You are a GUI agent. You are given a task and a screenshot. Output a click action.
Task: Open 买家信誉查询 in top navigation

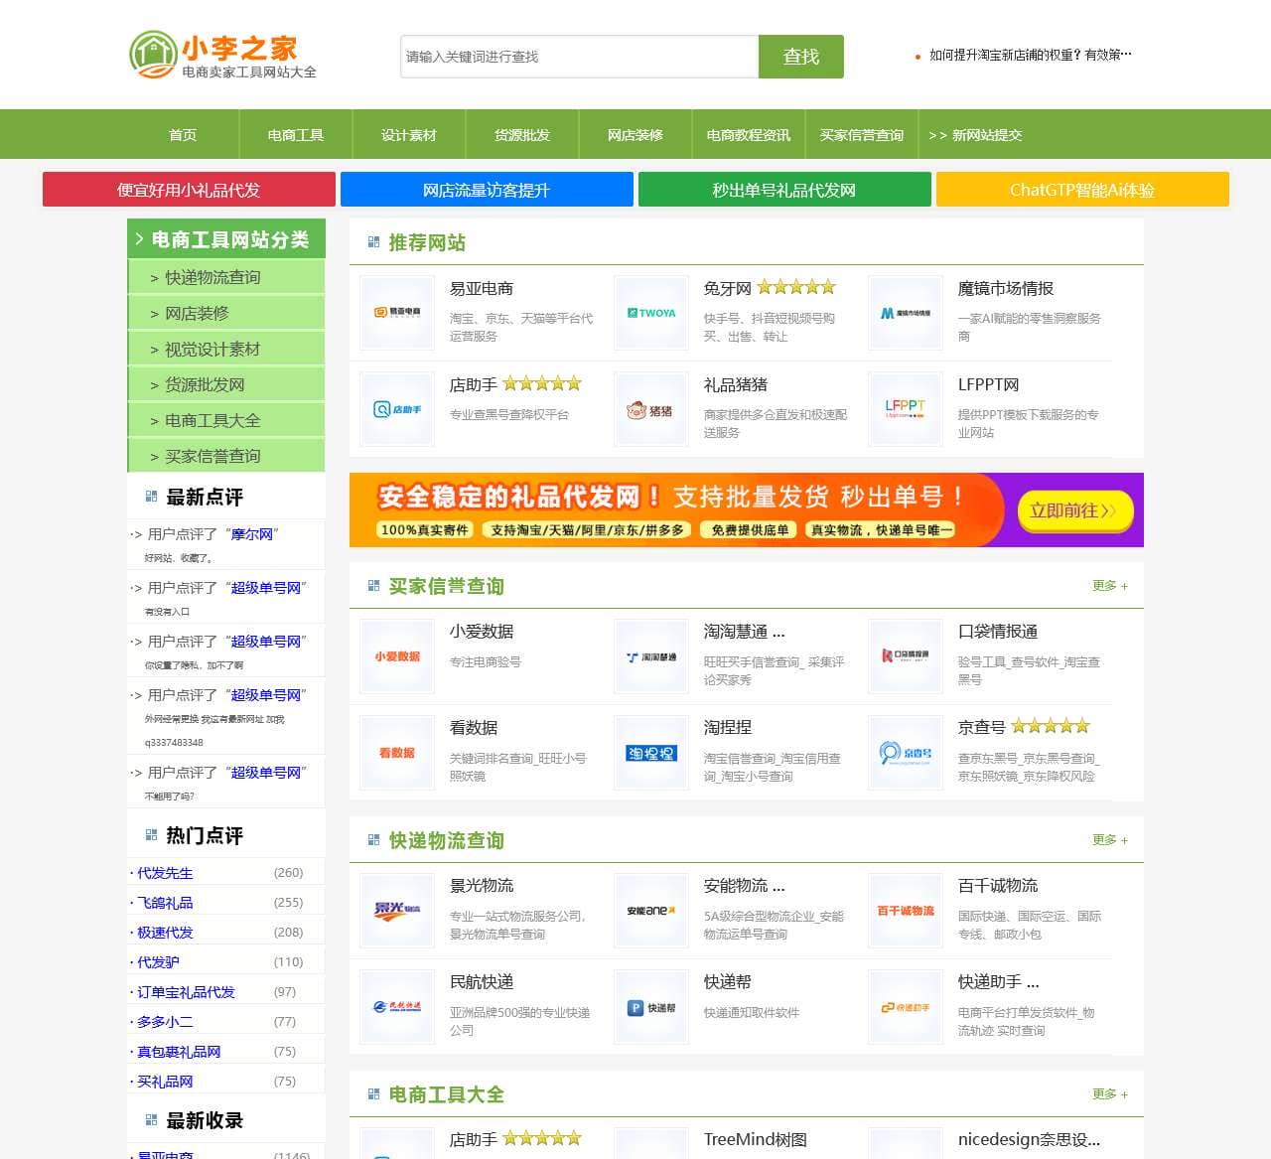862,135
